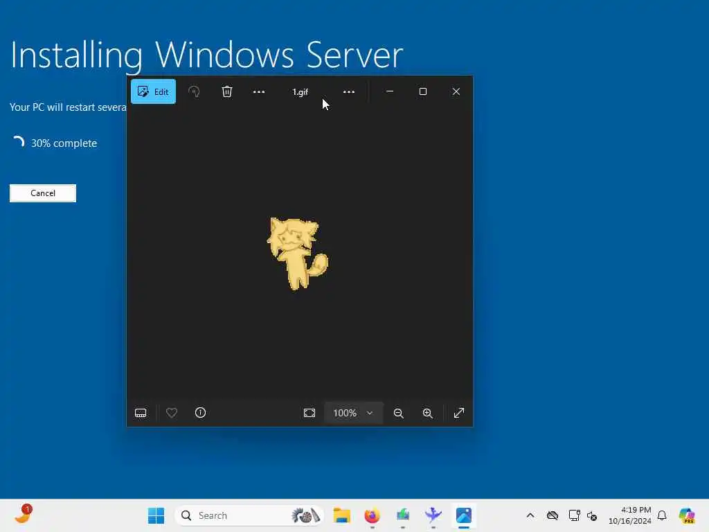Show hidden system tray icons

point(530,515)
